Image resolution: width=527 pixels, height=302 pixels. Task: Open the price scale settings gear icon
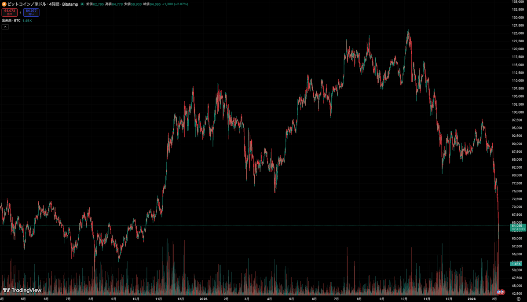coord(519,299)
